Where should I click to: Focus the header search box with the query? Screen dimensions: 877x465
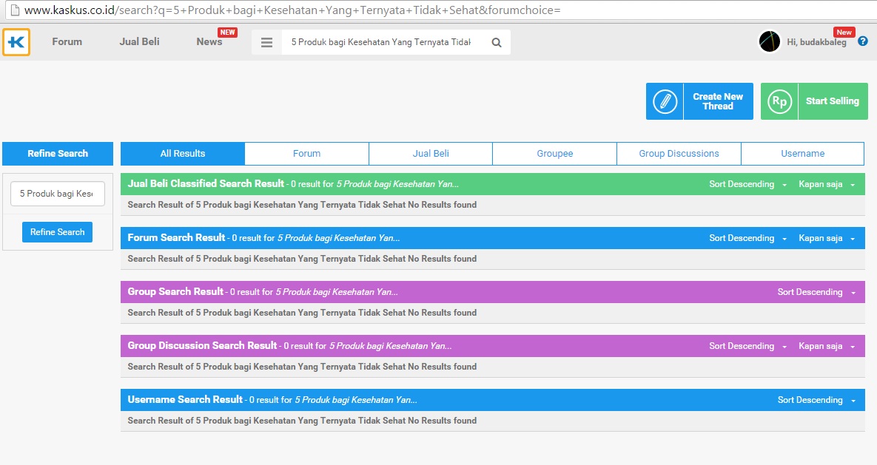click(x=381, y=42)
